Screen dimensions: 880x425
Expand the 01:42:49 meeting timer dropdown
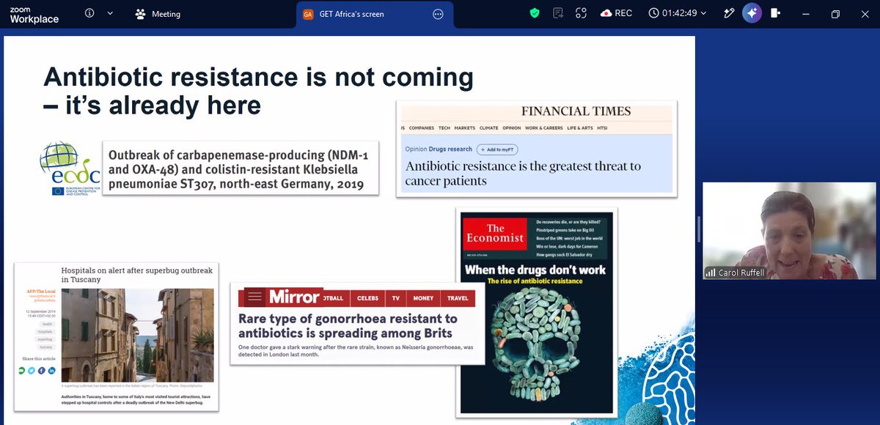(x=679, y=13)
